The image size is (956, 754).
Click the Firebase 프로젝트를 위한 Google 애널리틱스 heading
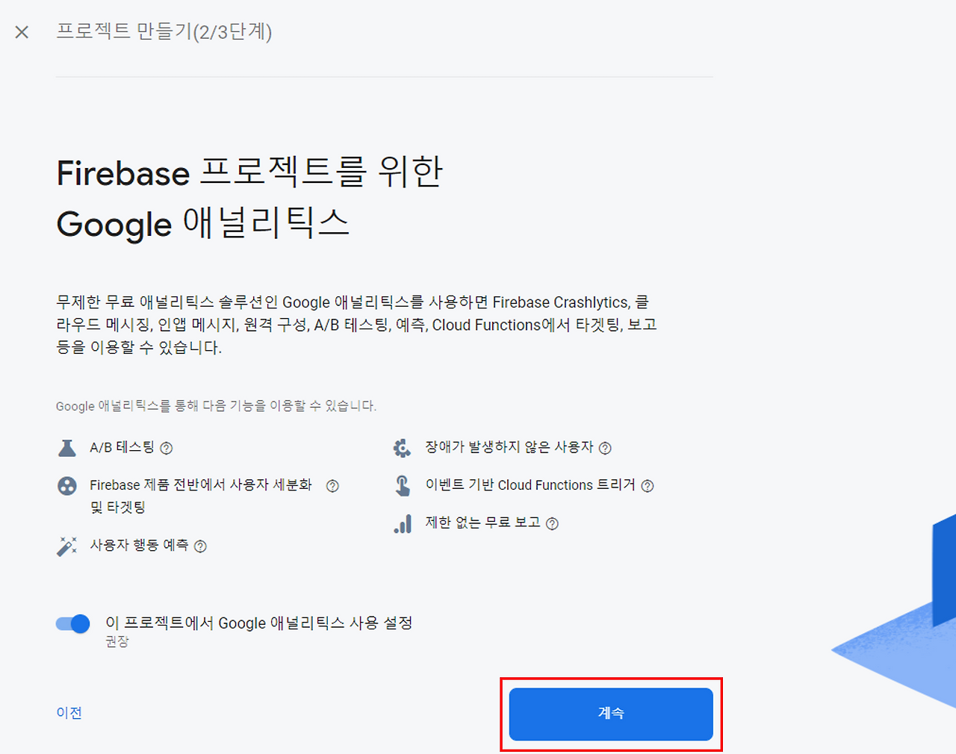(x=250, y=198)
